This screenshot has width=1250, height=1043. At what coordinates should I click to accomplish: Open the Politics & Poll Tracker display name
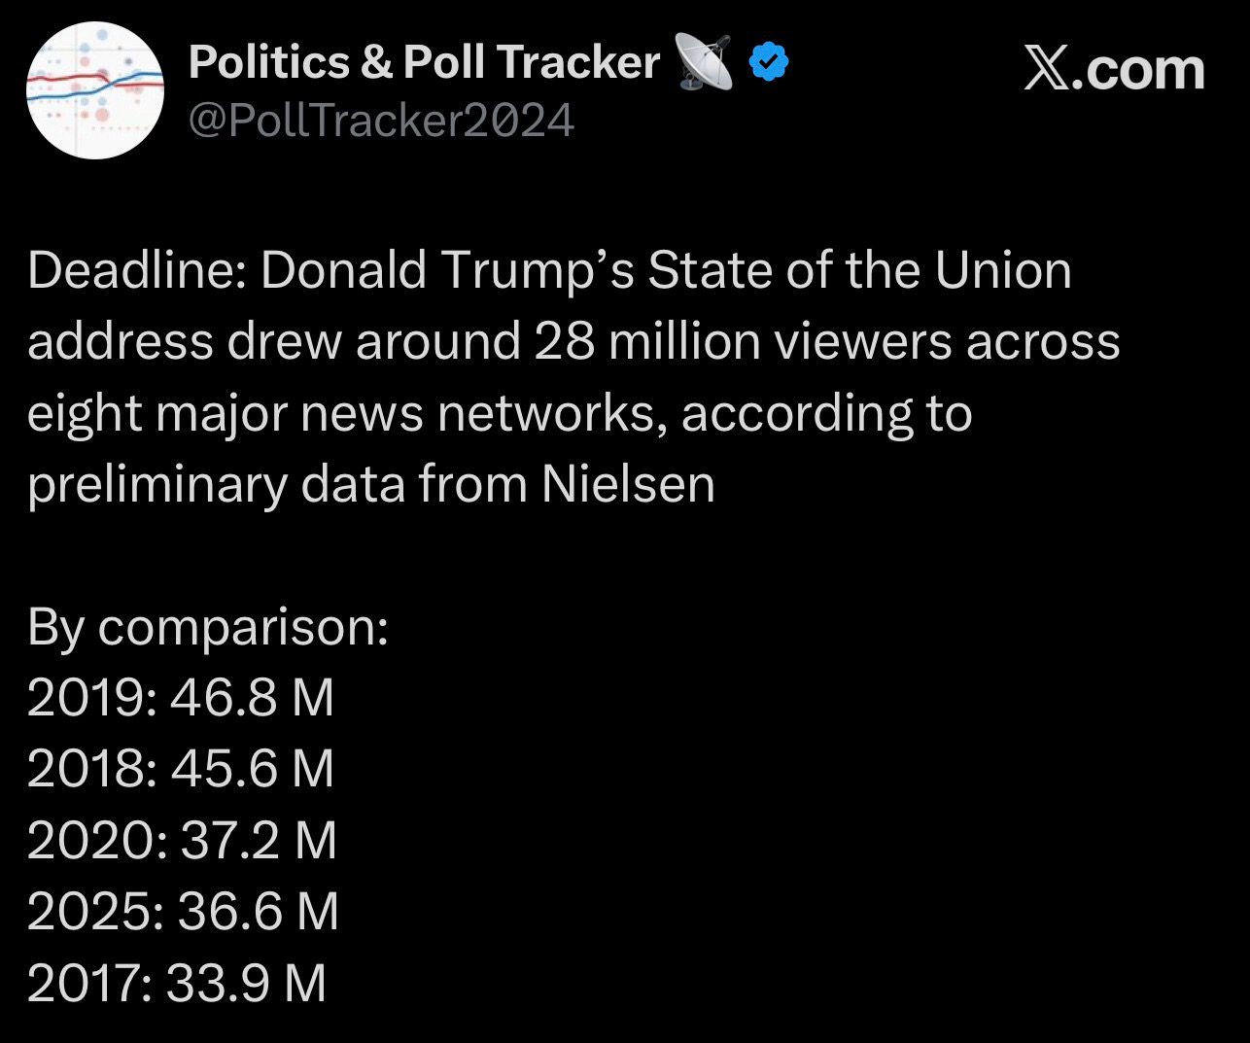point(424,63)
